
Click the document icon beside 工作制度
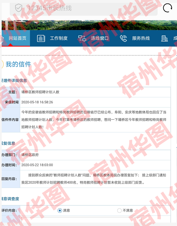pyautogui.click(x=41, y=38)
